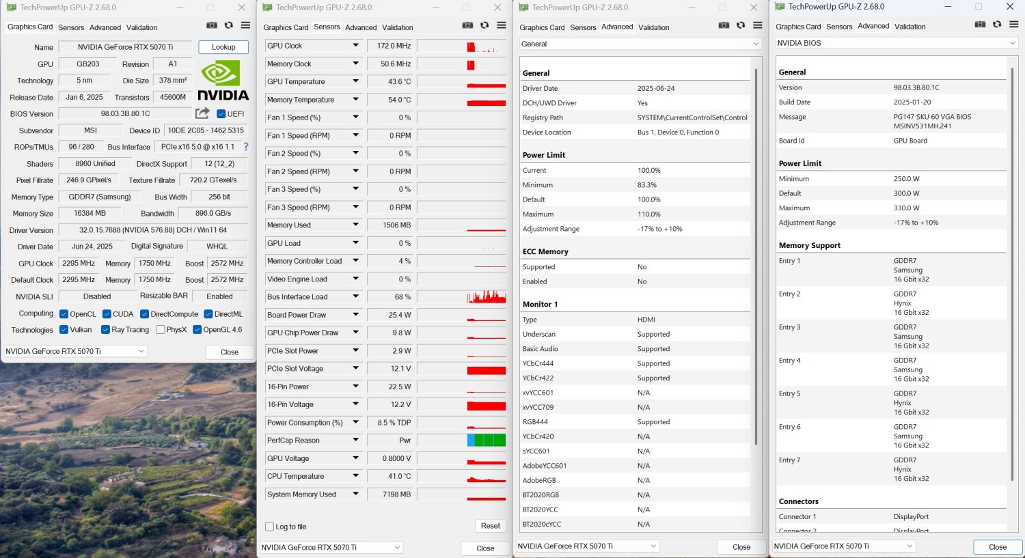Open the GPU Clock sensor dropdown arrow
The height and width of the screenshot is (558, 1025).
(x=355, y=46)
